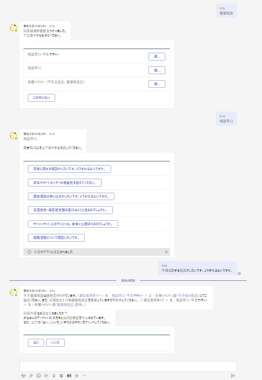Click the 最後の既読 divider label
The height and width of the screenshot is (380, 262).
[128, 280]
